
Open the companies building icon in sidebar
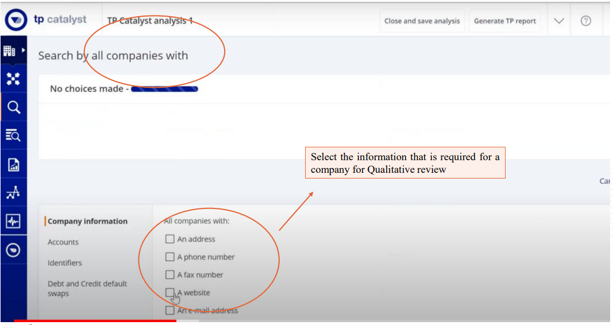coord(9,51)
